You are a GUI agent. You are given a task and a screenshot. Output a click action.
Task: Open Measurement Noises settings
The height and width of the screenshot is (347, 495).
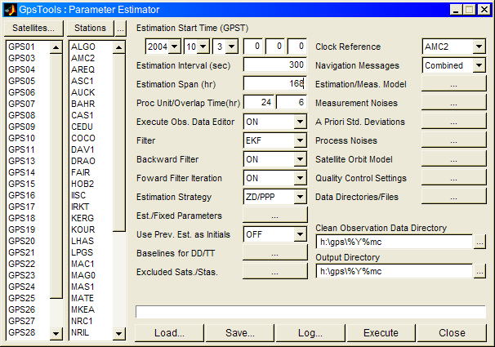pos(453,103)
